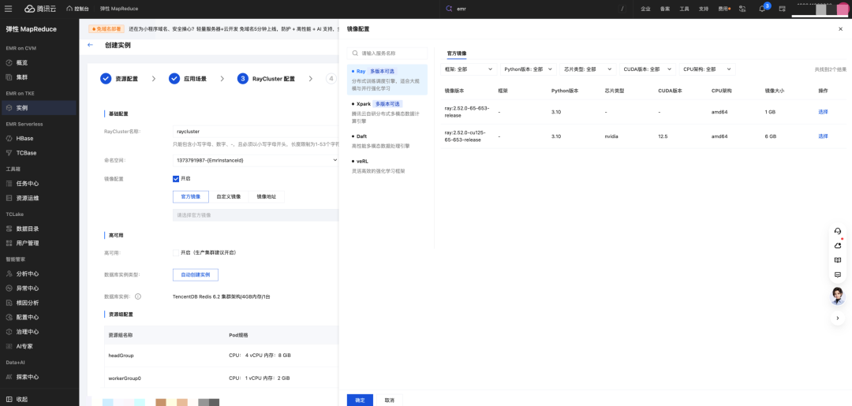Open the hamburger menu at top left
Screen dimensions: 852x406
coord(8,9)
